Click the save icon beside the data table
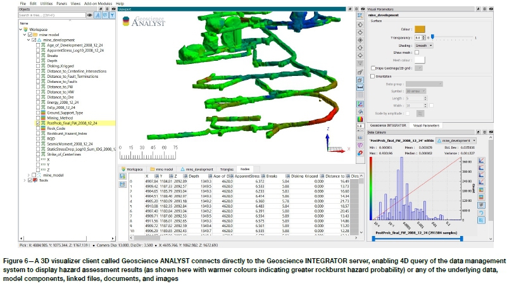Screen dimensions: 514x286 click(x=122, y=175)
